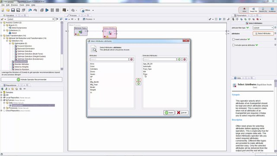Select the Forward Selection operator

pos(25,46)
